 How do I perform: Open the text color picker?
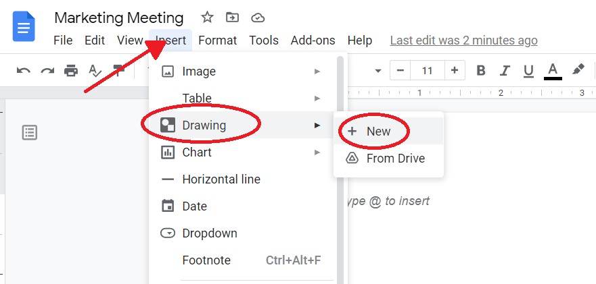click(x=553, y=71)
